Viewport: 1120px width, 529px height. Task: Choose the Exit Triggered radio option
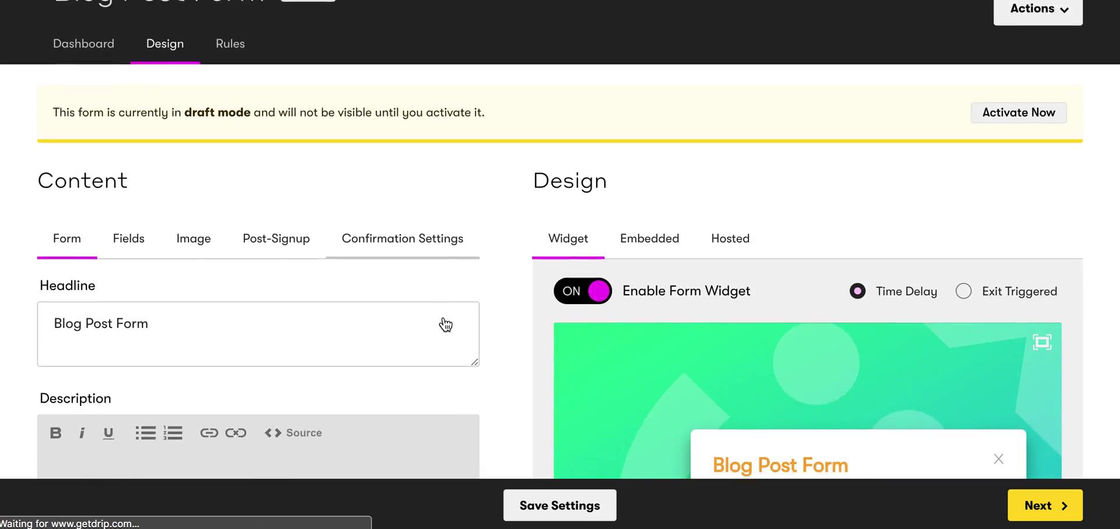pyautogui.click(x=964, y=291)
